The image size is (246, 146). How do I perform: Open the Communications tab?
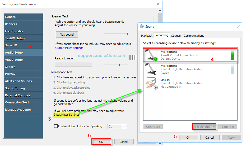194,36
